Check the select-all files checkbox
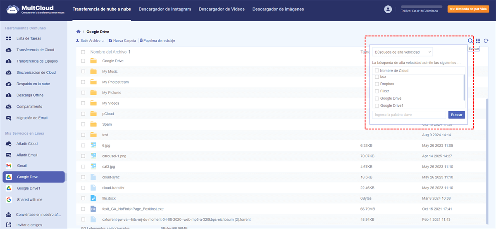Viewport: 496px width, 229px height. 83,52
